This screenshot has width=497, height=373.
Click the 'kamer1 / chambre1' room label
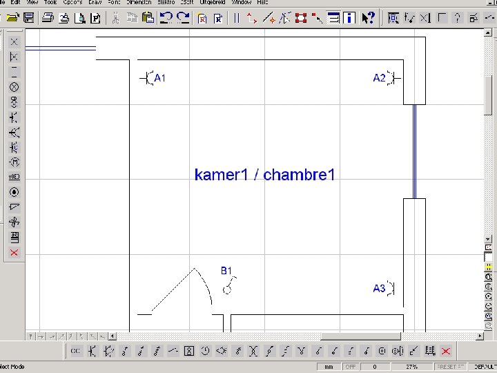coord(264,175)
